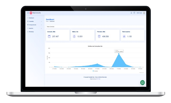
Task: Expand the Enriquecimento submenu chevron
Action: point(41,25)
